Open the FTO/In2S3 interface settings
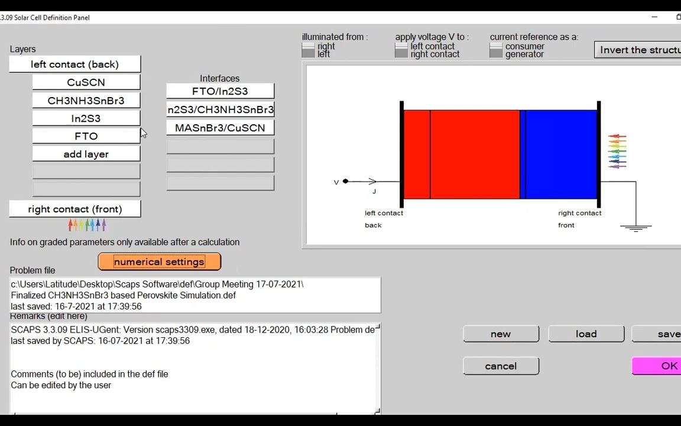The height and width of the screenshot is (426, 681). pyautogui.click(x=220, y=91)
